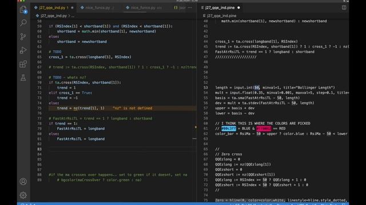Open Source Control view
The height and width of the screenshot is (205, 366).
tap(23, 36)
